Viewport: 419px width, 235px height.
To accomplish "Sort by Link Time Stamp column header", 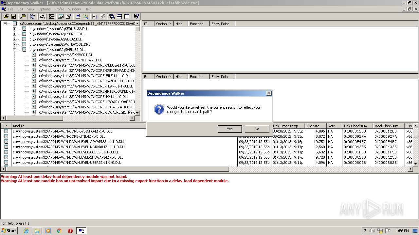I will (x=288, y=126).
